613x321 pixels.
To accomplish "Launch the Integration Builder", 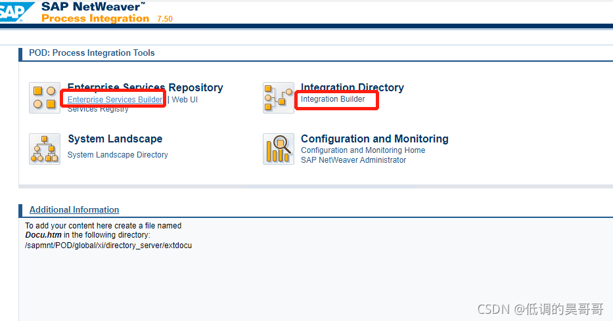I will [332, 99].
